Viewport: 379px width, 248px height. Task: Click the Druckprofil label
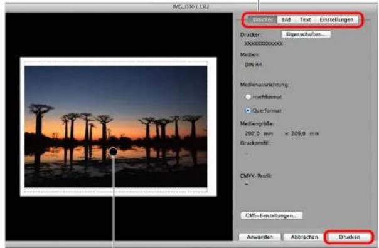pyautogui.click(x=255, y=143)
